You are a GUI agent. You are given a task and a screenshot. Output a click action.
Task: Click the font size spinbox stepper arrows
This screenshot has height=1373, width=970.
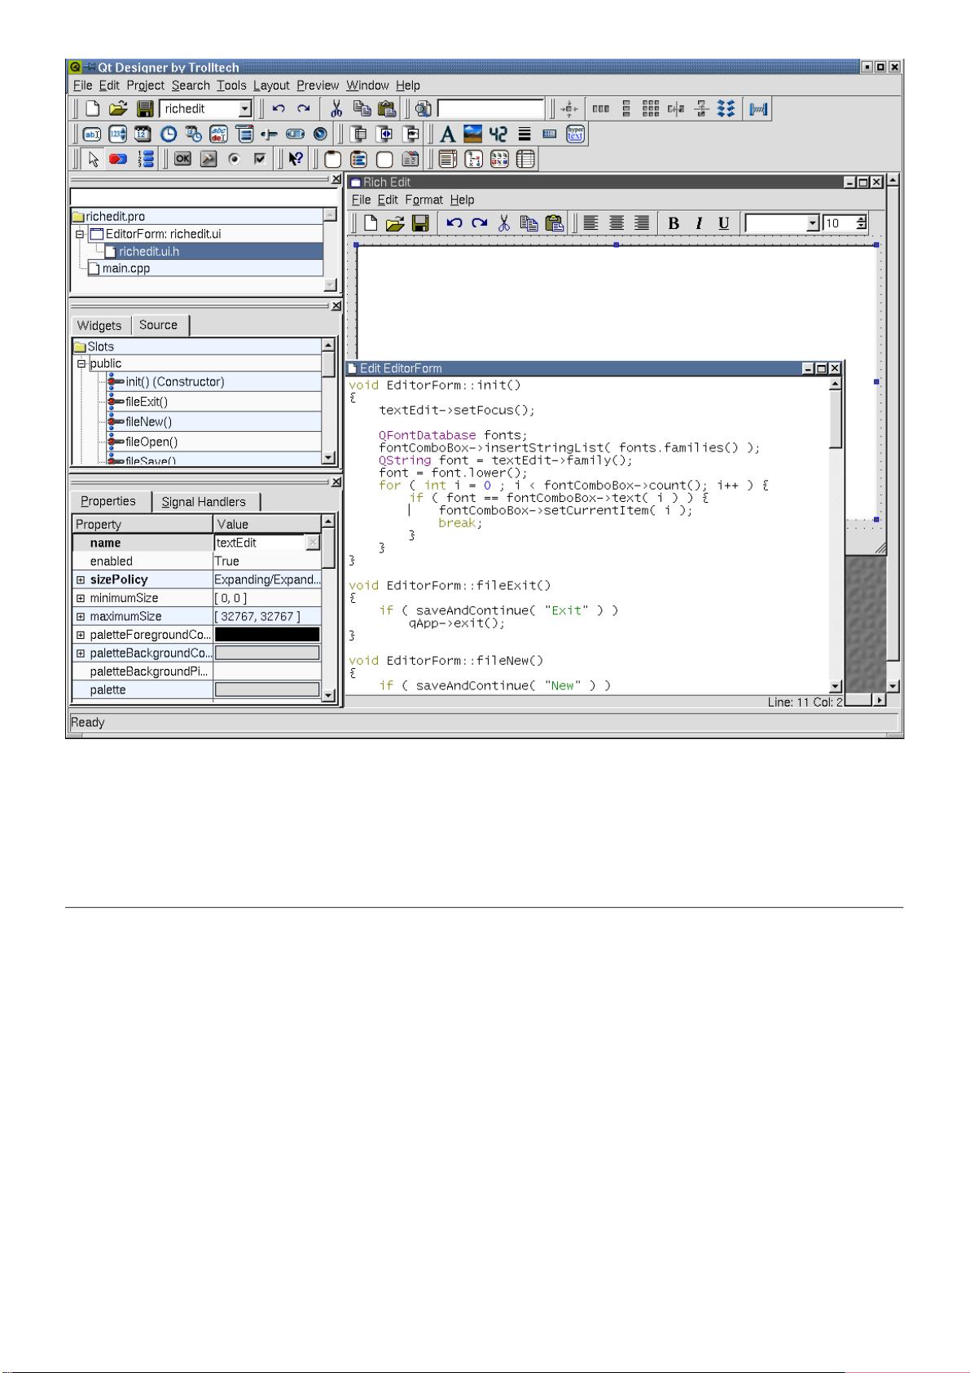pyautogui.click(x=862, y=223)
